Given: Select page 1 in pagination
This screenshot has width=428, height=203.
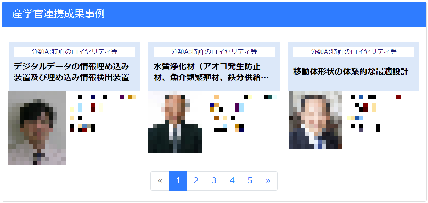Looking at the screenshot, I should pyautogui.click(x=178, y=181).
